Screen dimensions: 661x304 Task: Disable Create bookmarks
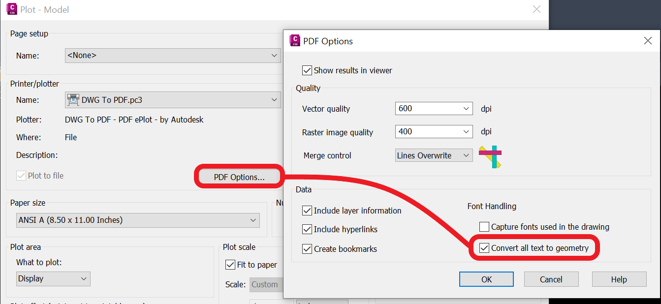tap(306, 249)
